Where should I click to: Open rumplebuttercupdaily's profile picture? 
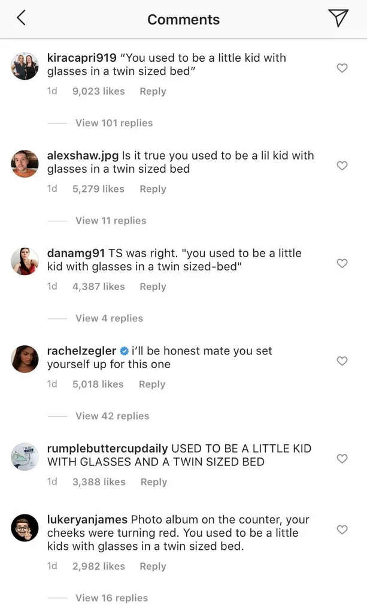pyautogui.click(x=24, y=456)
